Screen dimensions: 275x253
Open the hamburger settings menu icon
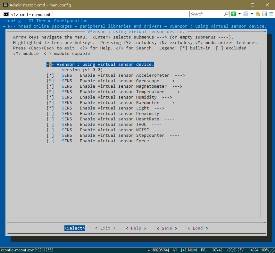(271, 14)
